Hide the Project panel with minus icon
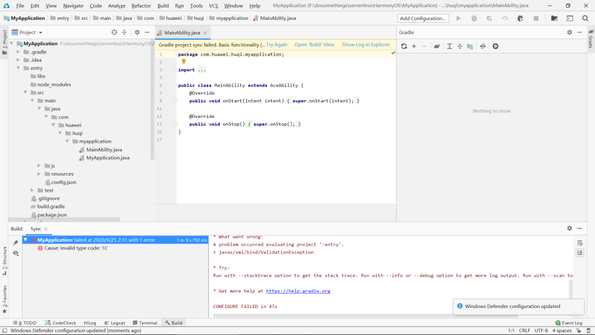 tap(147, 33)
